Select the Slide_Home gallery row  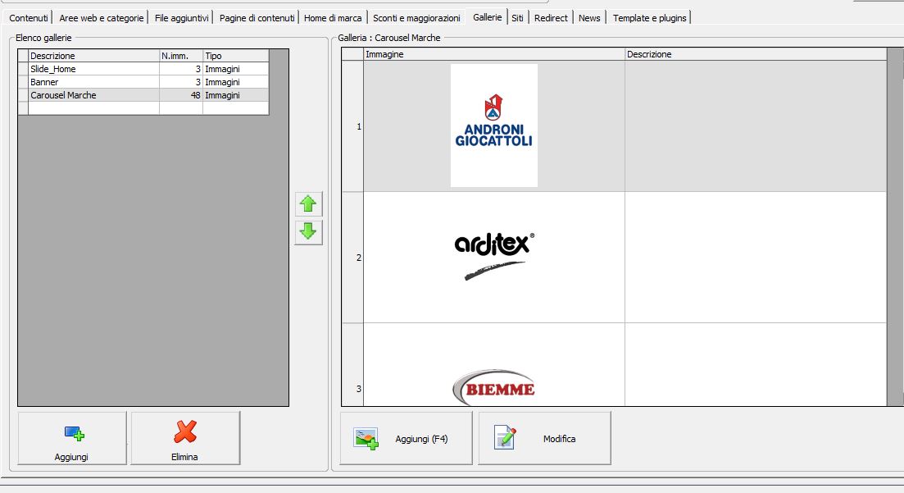[x=143, y=69]
